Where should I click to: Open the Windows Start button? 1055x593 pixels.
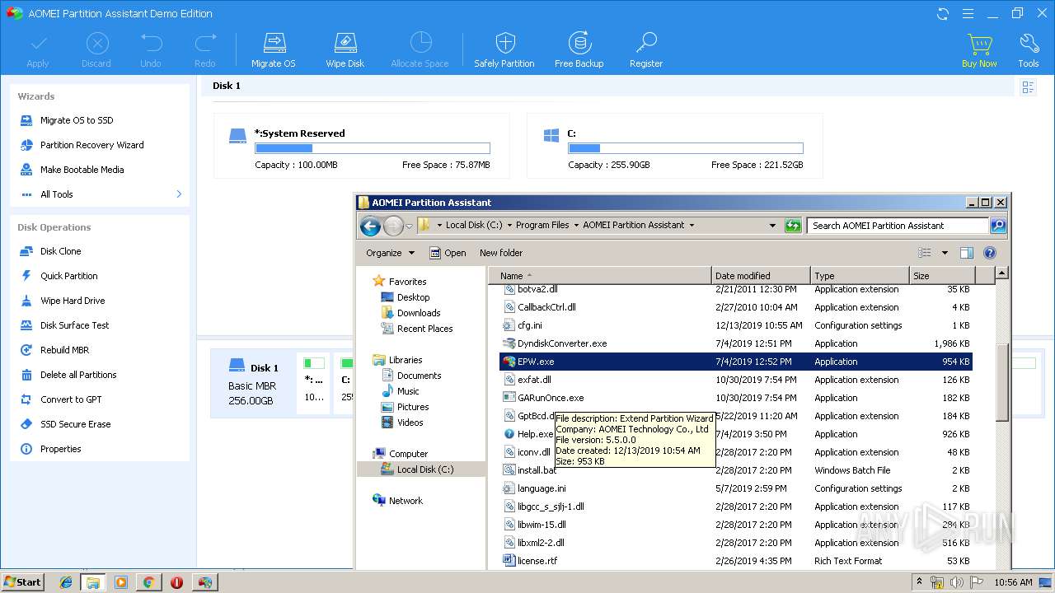click(22, 581)
